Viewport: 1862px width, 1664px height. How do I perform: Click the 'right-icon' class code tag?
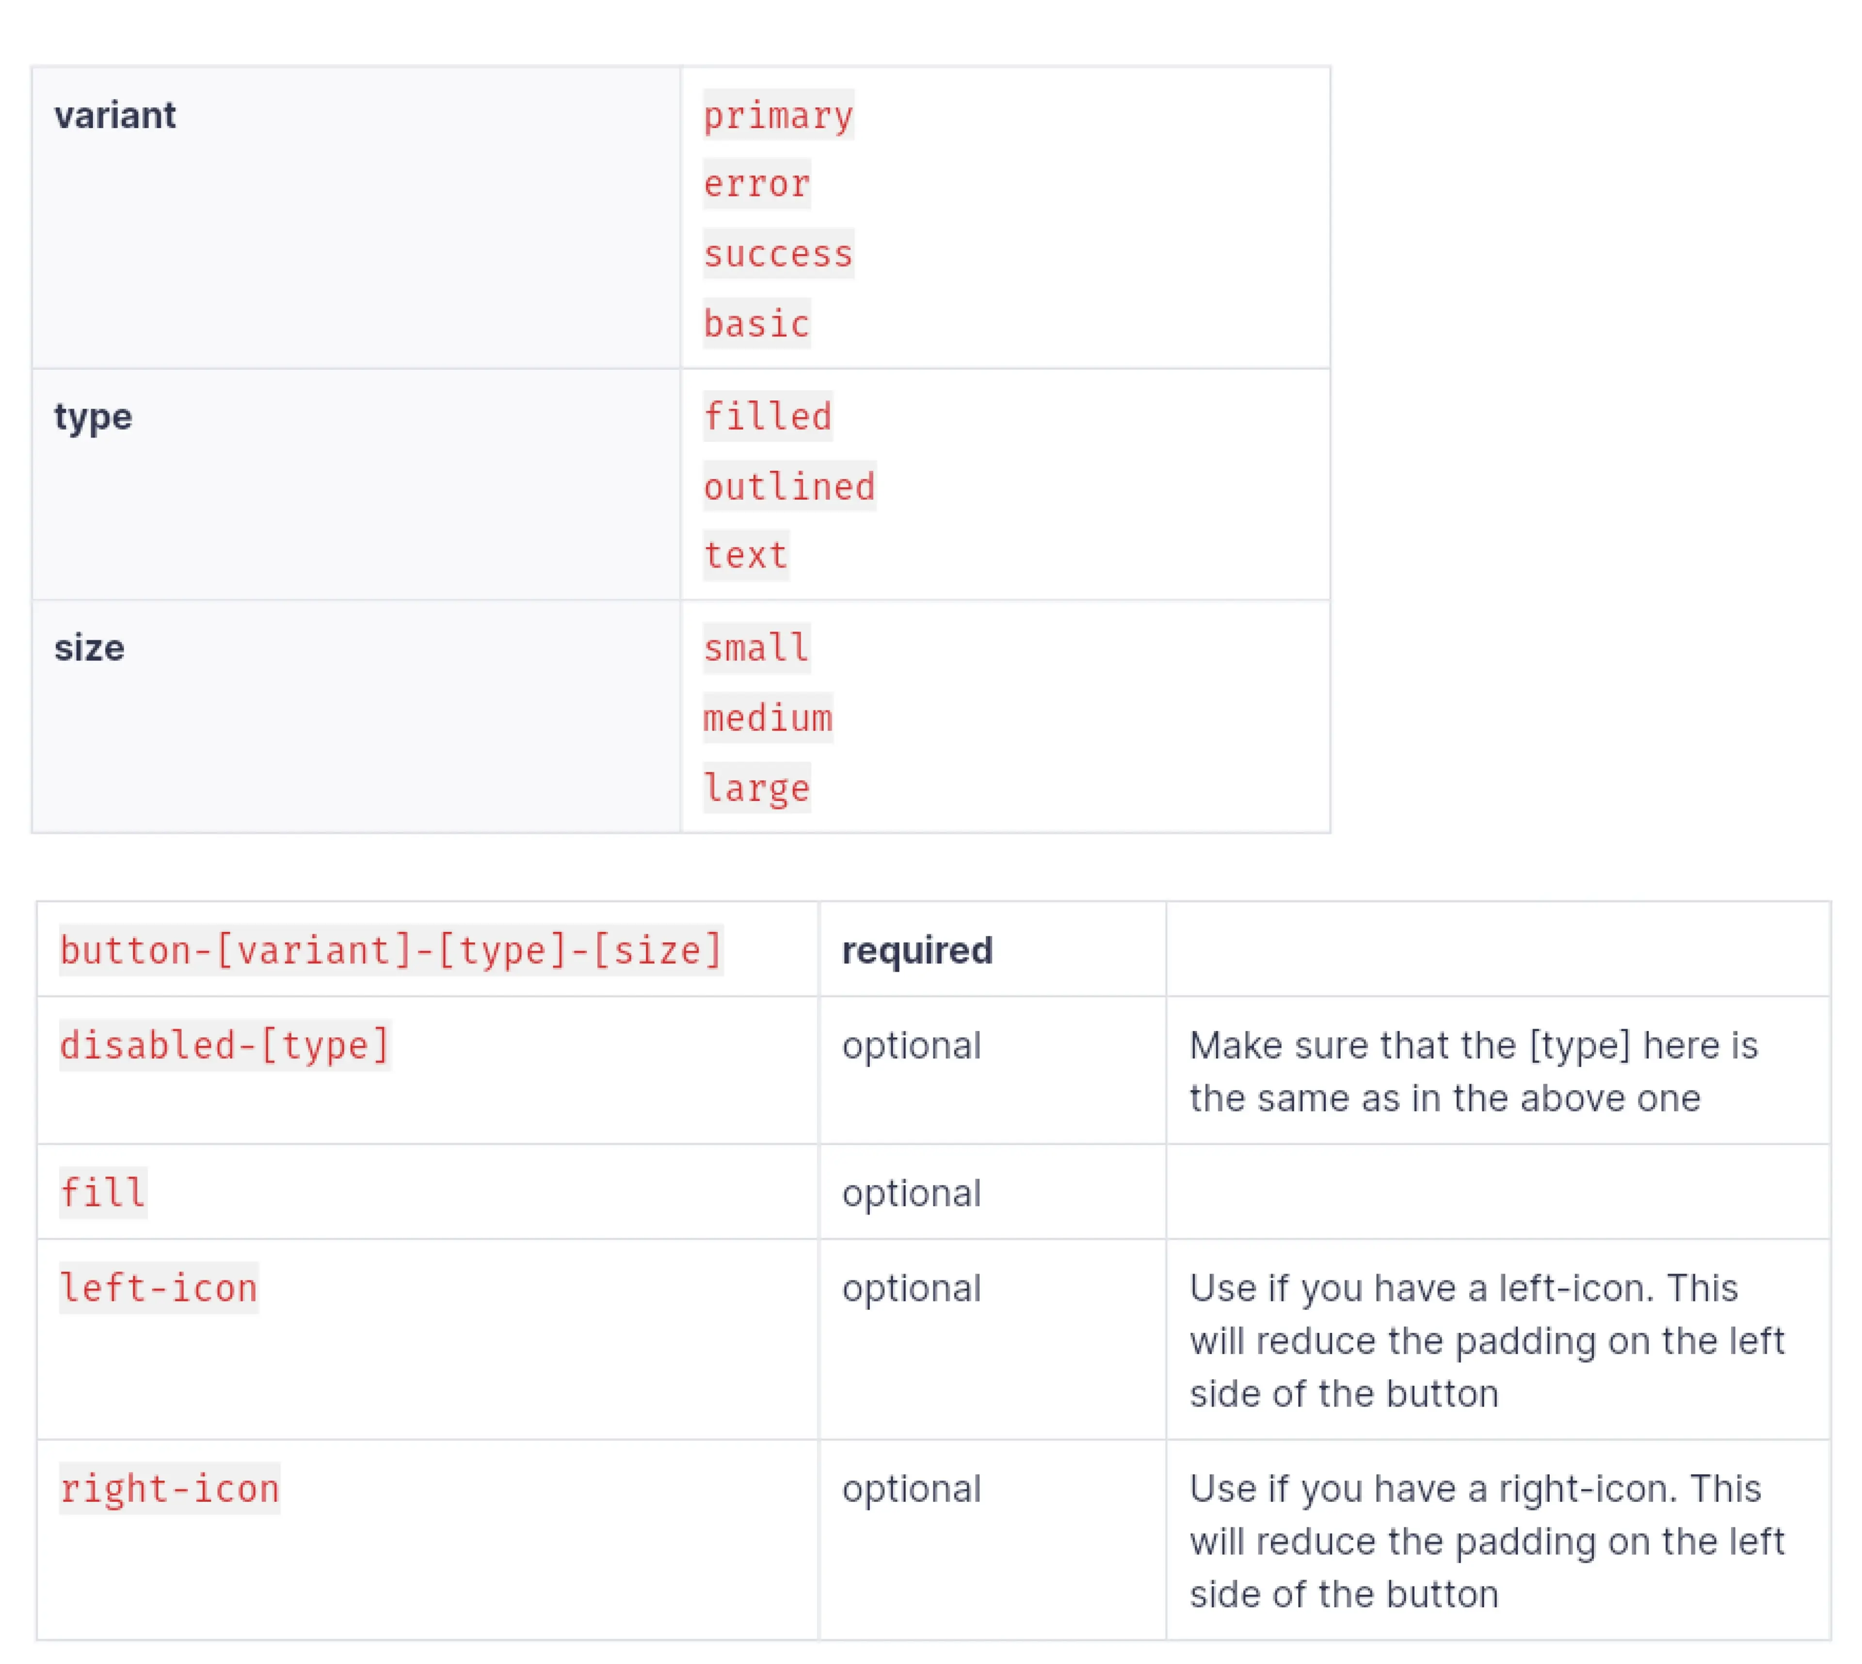click(x=169, y=1489)
